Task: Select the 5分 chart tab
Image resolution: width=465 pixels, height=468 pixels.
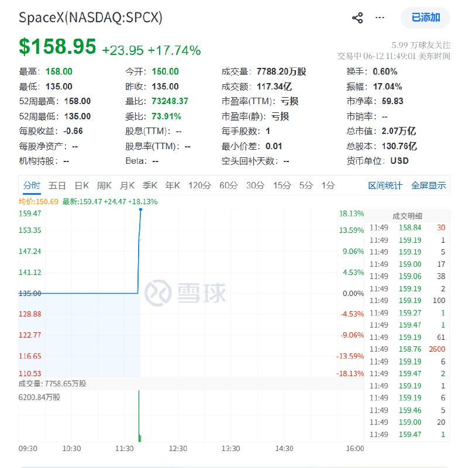Action: pos(306,185)
